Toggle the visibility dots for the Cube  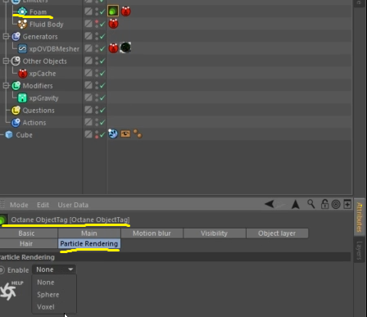tap(97, 134)
